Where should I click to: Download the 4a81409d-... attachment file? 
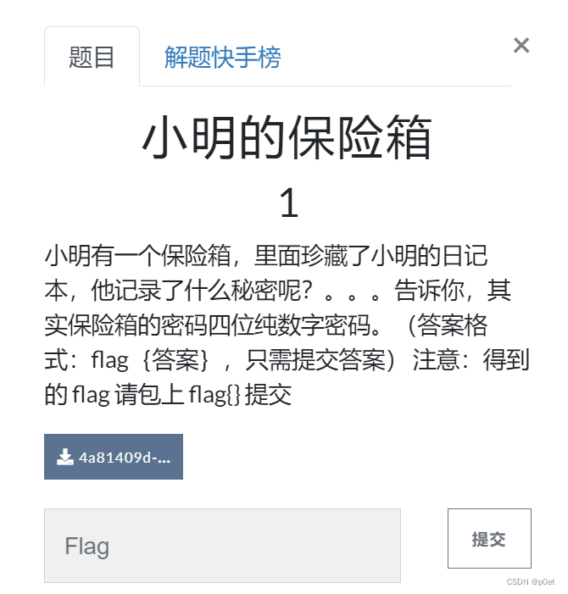click(114, 457)
